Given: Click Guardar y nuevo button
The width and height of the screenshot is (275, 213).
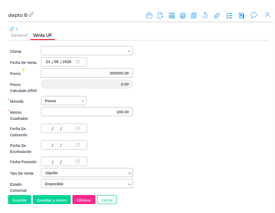Looking at the screenshot, I should 52,200.
